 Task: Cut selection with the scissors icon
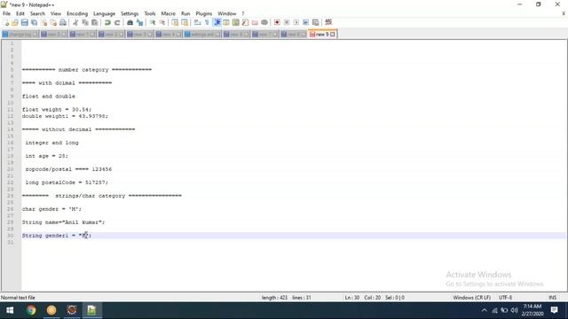(75, 22)
